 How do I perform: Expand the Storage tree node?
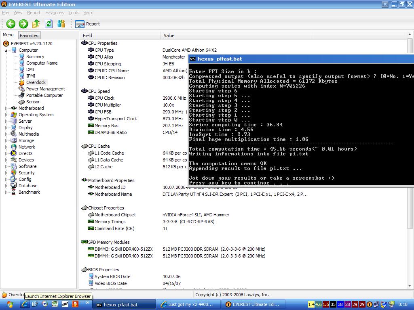click(6, 140)
